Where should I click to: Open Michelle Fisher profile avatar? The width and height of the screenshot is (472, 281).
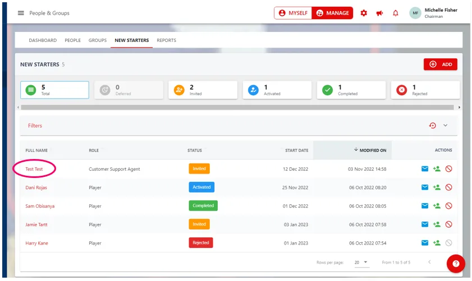point(415,13)
